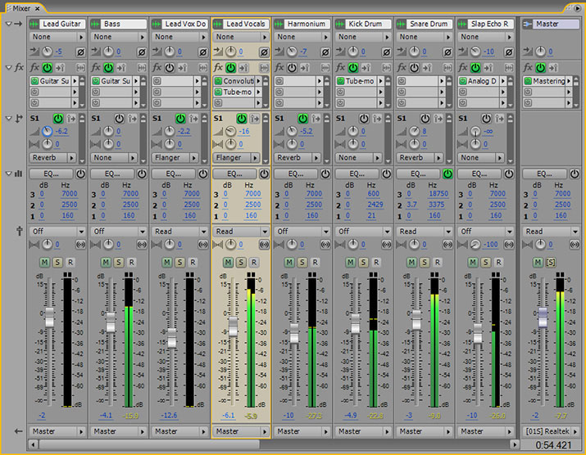
Task: Arm the Bass track for recording
Action: pos(130,263)
